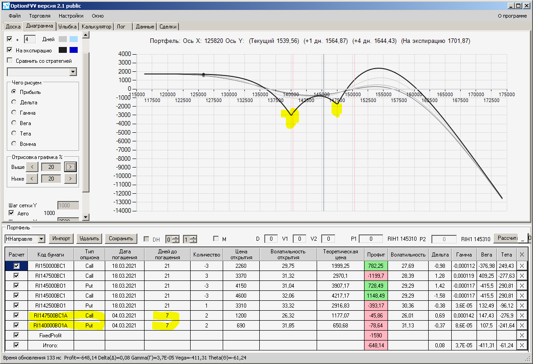Enable Сравнить со стратегией checkbox
533x364 pixels.
9,61
